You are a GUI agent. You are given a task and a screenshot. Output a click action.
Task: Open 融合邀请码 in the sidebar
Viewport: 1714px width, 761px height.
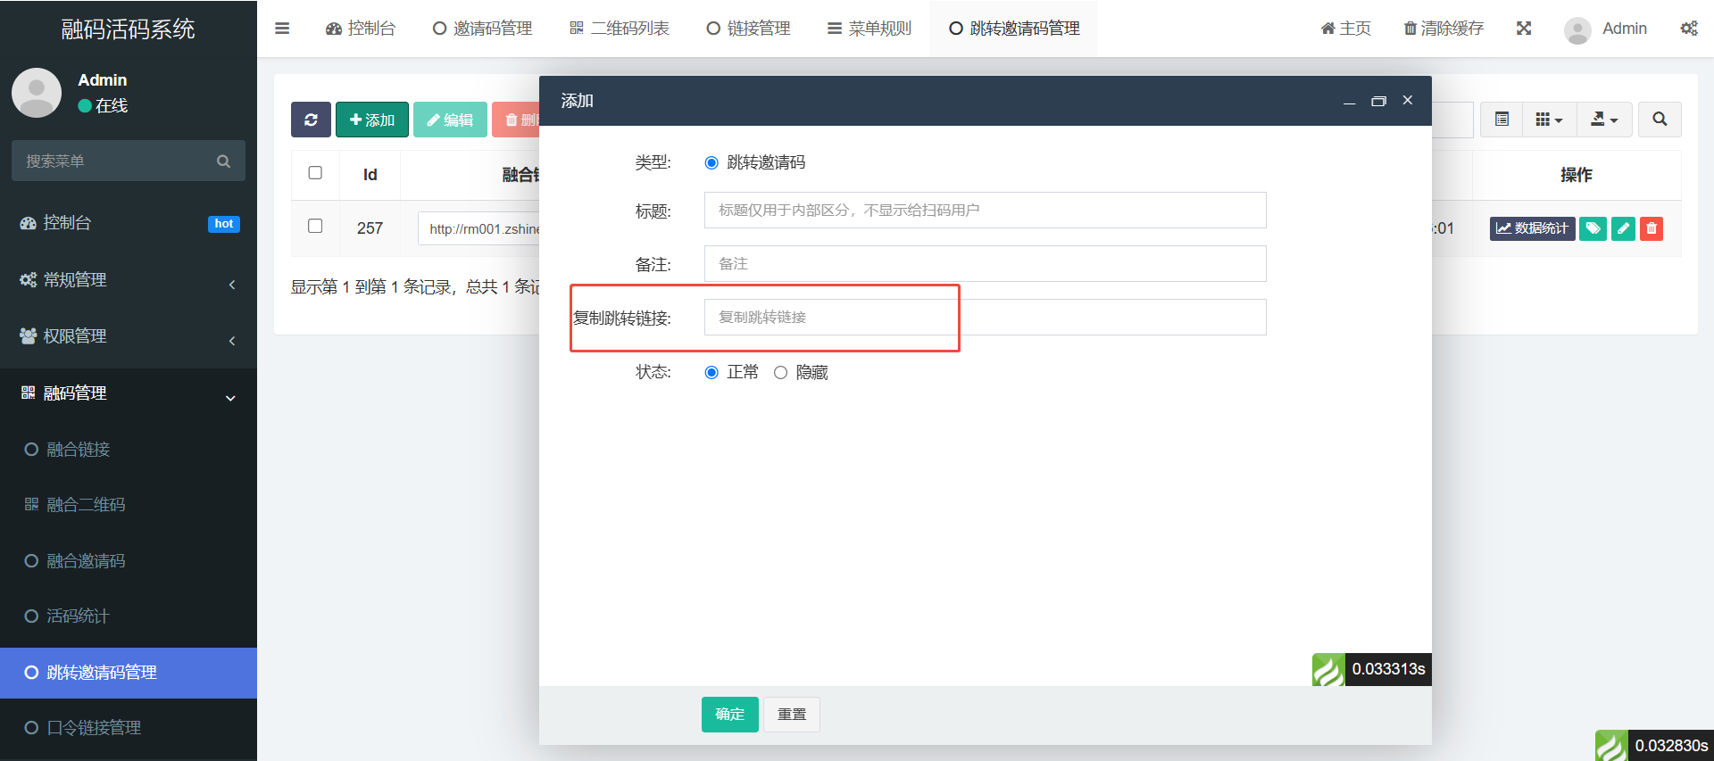tap(129, 561)
